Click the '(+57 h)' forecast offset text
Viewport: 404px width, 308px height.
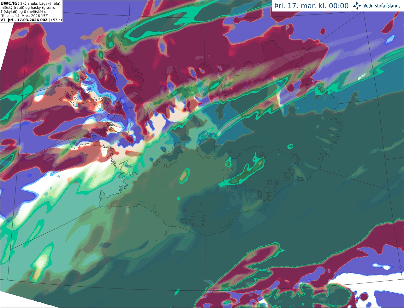coord(55,20)
